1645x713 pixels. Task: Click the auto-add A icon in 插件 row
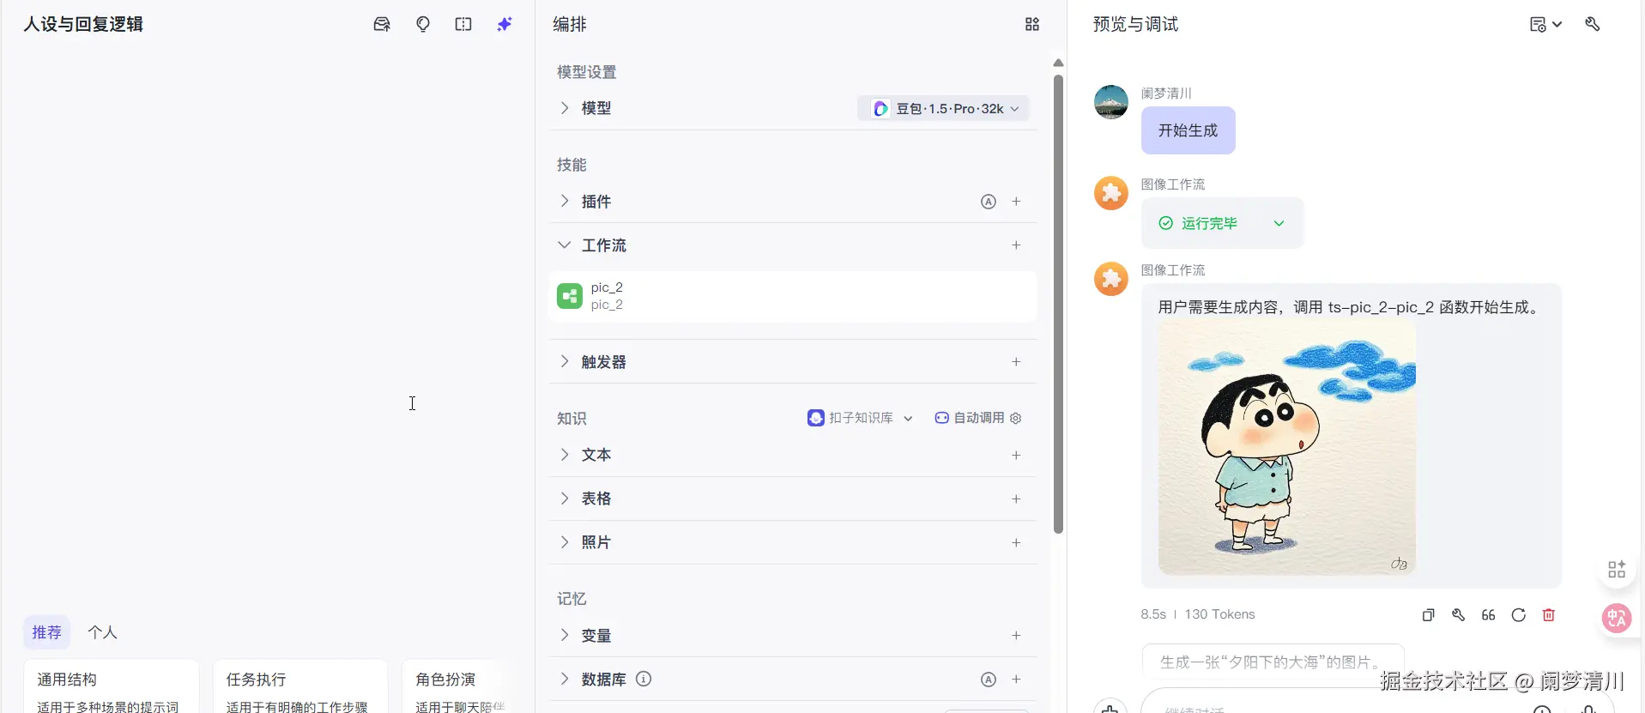(x=989, y=202)
